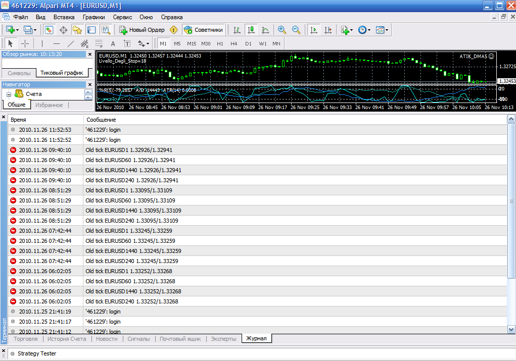The image size is (516, 361).
Task: Switch timeframe to H4
Action: (234, 43)
